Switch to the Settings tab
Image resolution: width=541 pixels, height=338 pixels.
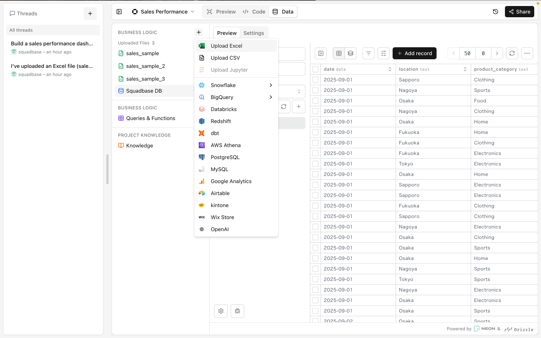click(x=254, y=33)
